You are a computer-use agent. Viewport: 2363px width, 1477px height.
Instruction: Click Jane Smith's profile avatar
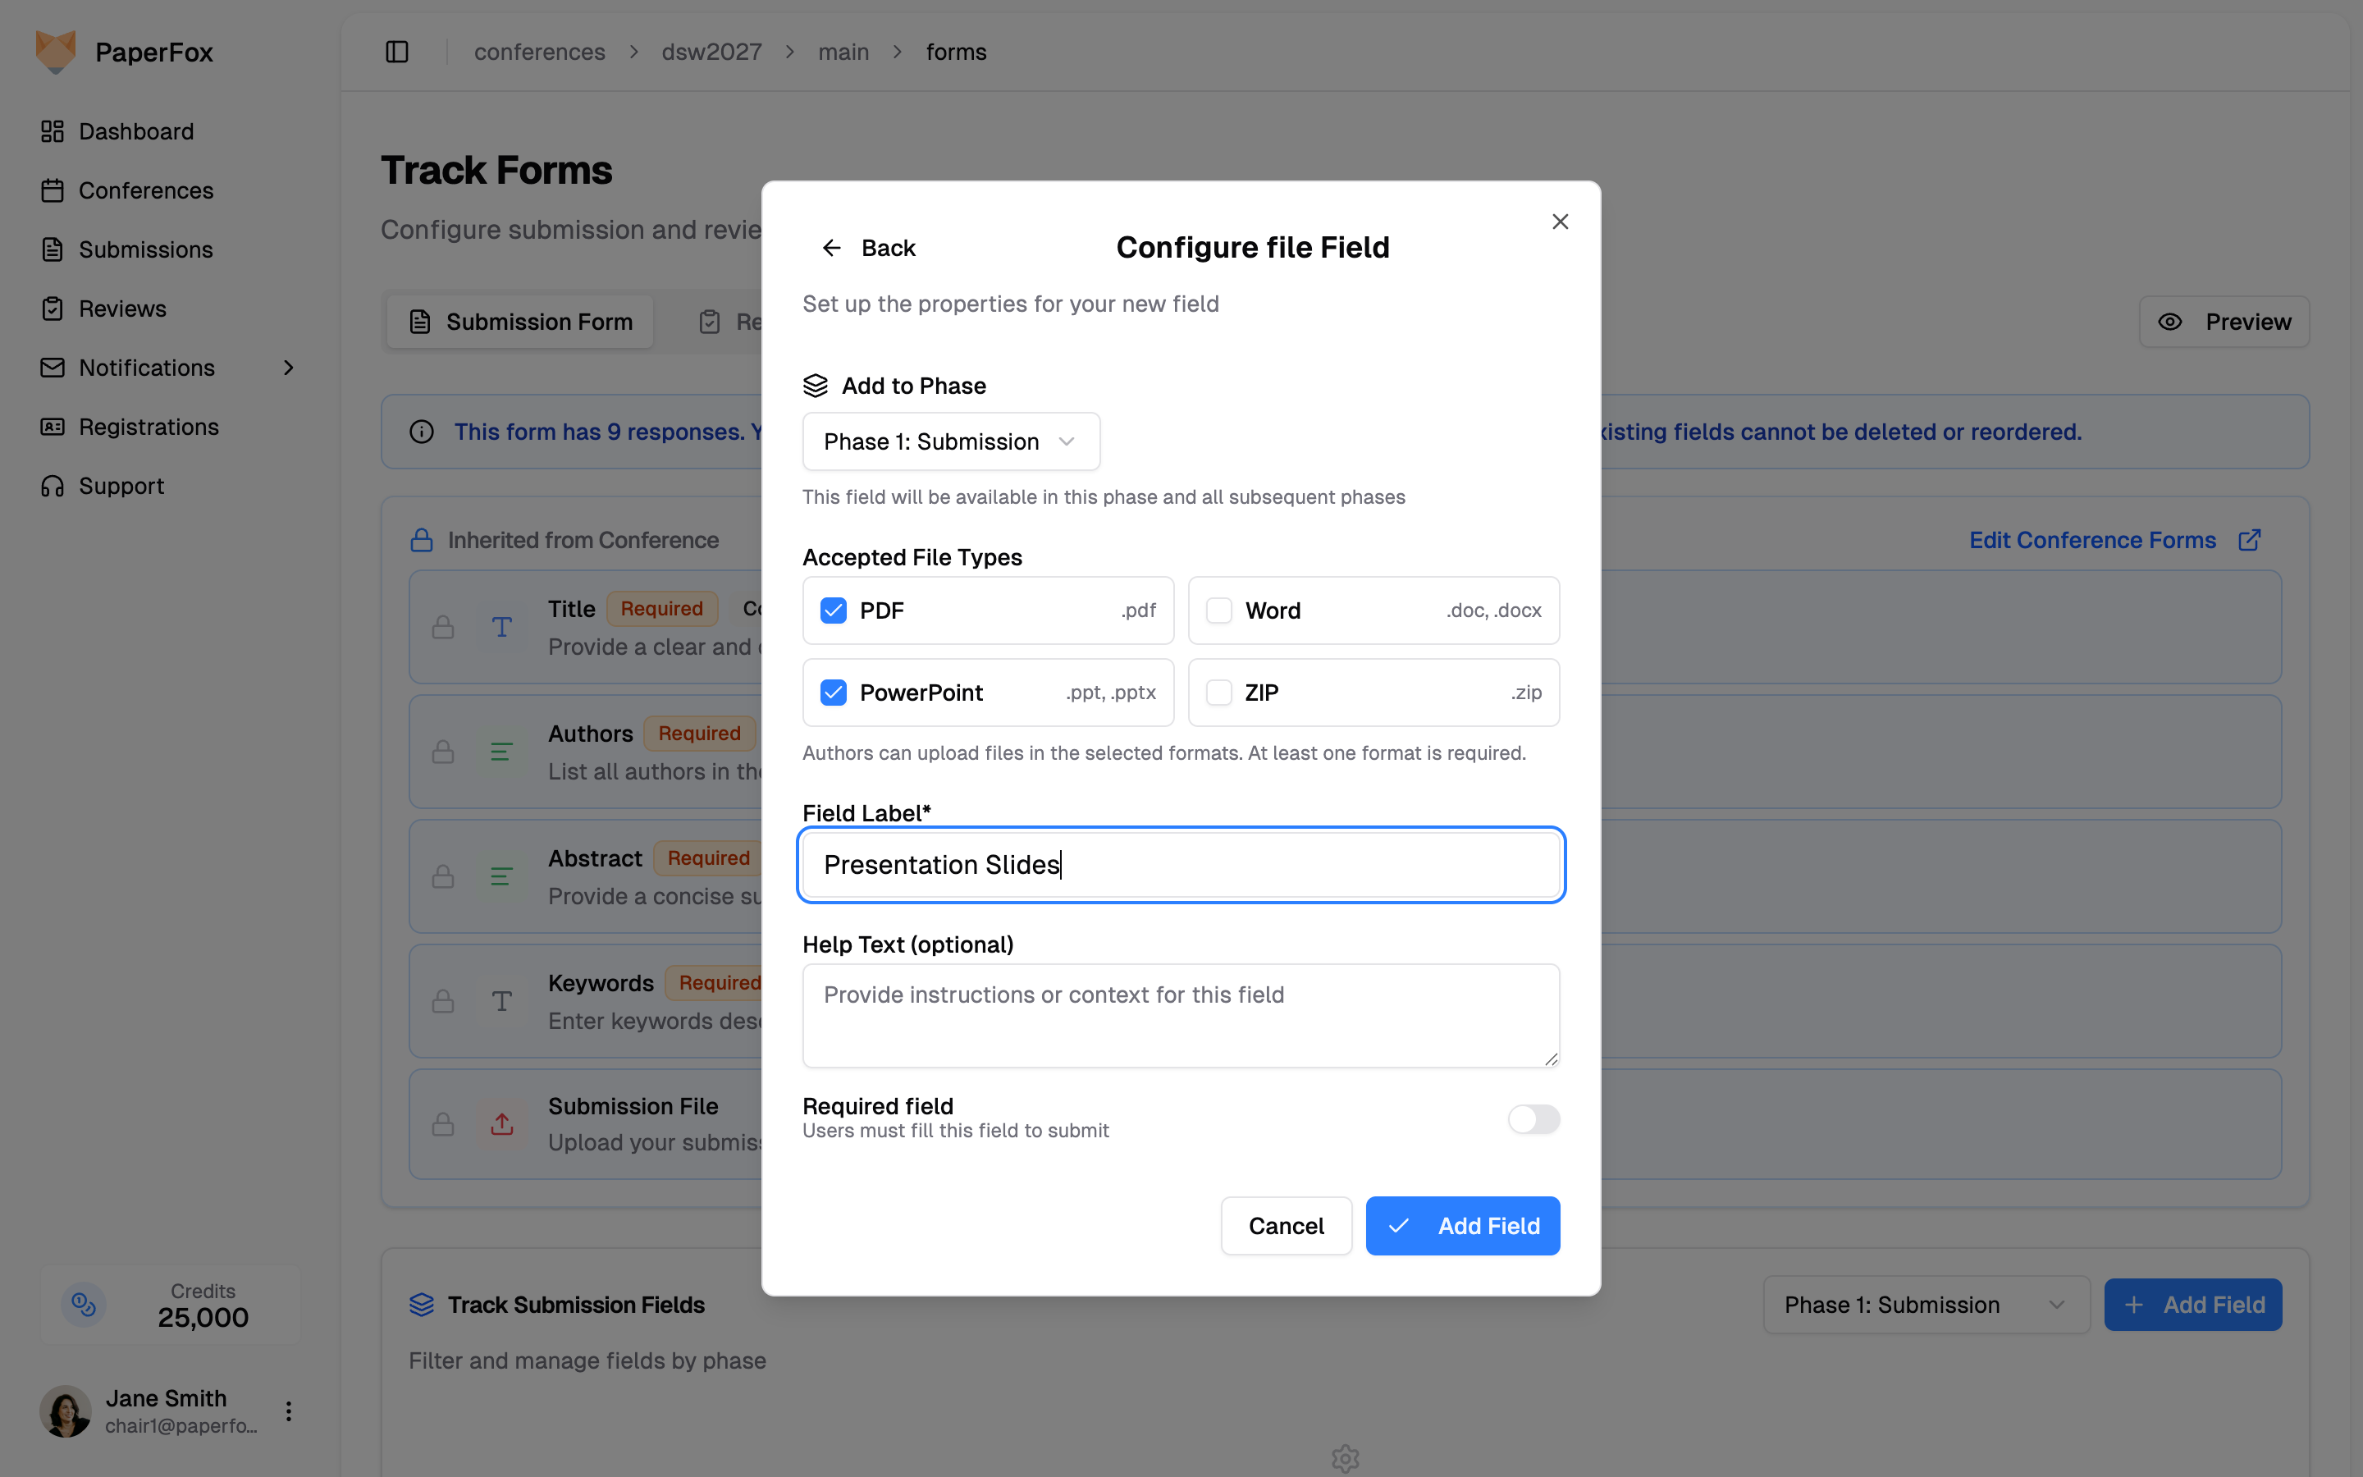tap(66, 1411)
